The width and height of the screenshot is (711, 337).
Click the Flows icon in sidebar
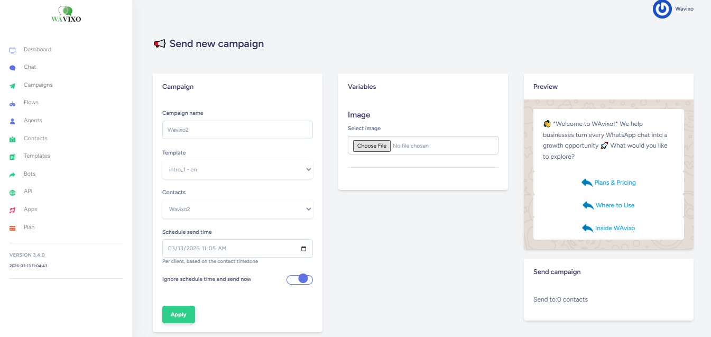pos(13,103)
